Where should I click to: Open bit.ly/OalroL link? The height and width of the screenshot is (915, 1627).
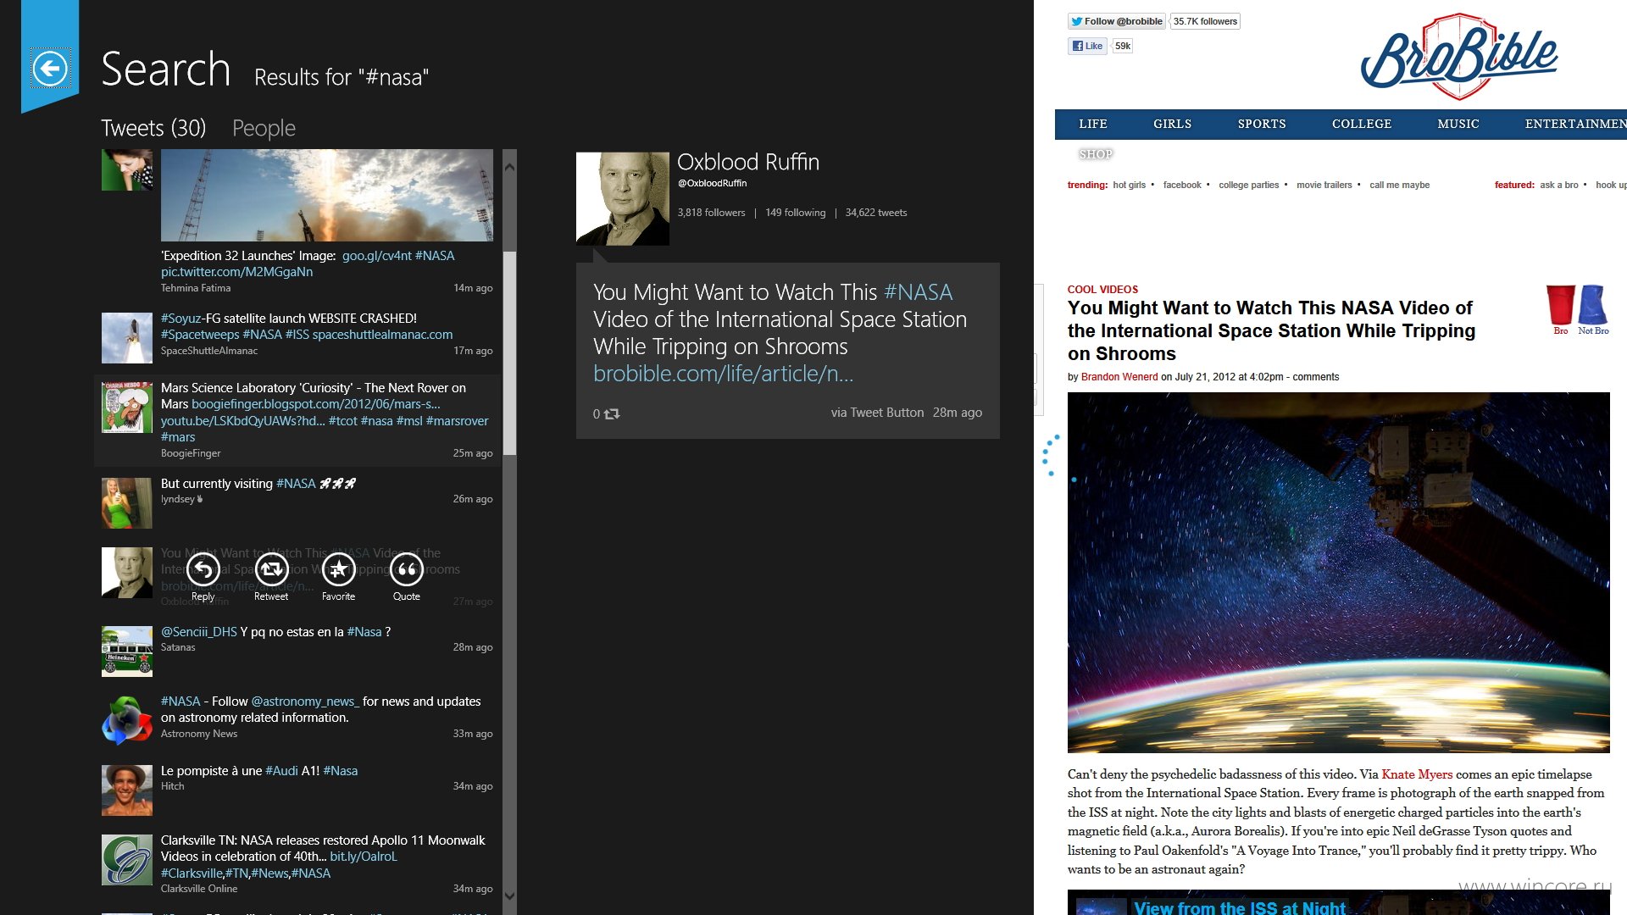(364, 857)
